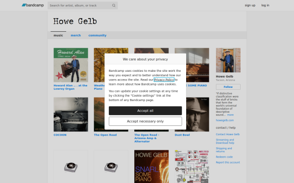The width and height of the screenshot is (294, 183).
Task: Click the SOME PIANO album title link
Action: (x=196, y=85)
